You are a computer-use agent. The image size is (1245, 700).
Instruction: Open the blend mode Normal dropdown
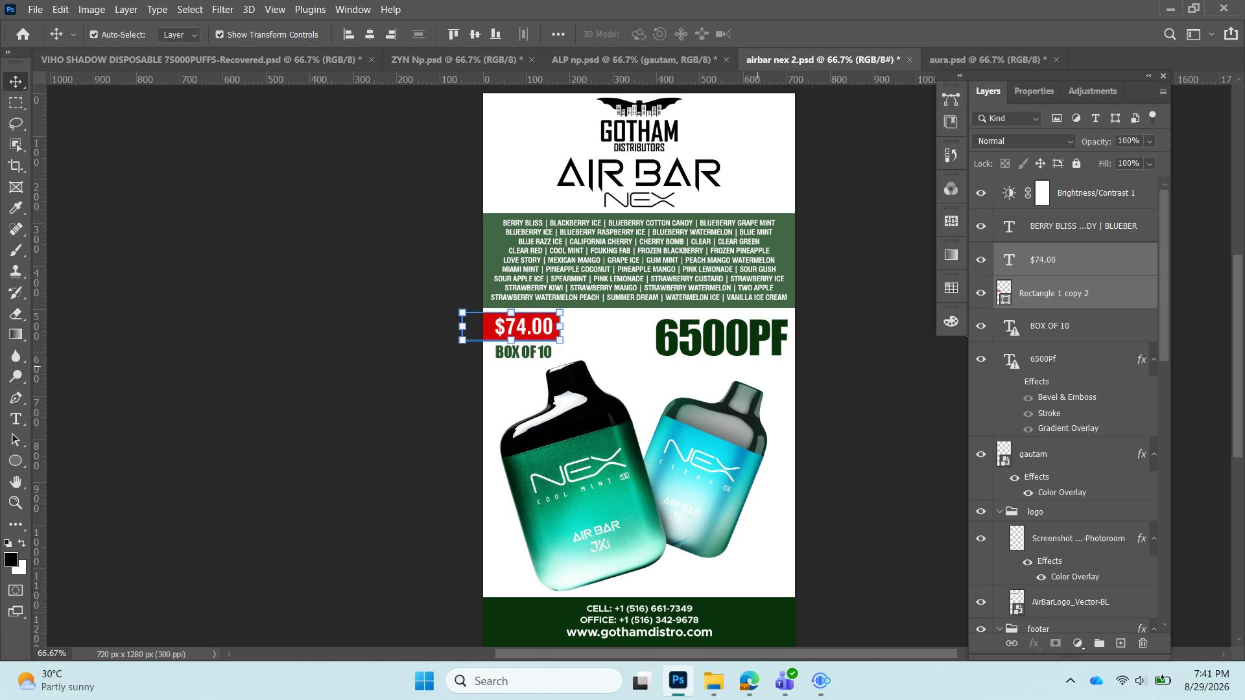(1024, 141)
